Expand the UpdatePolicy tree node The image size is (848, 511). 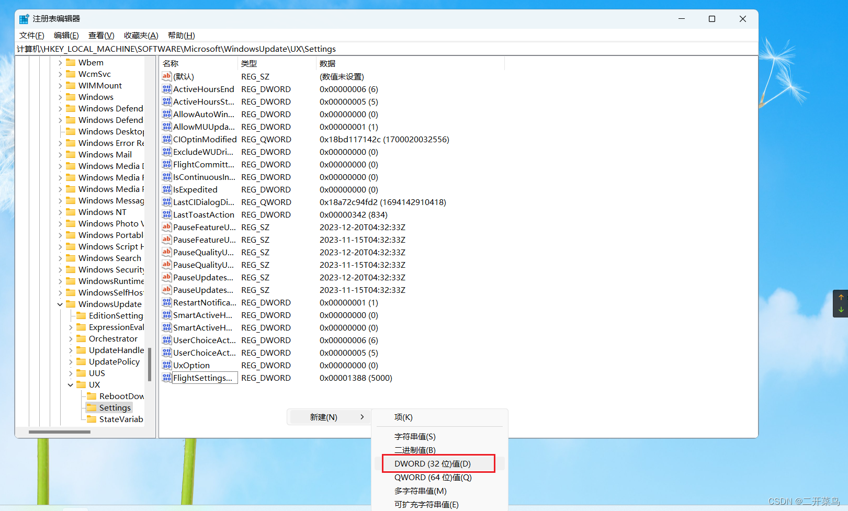click(x=71, y=361)
